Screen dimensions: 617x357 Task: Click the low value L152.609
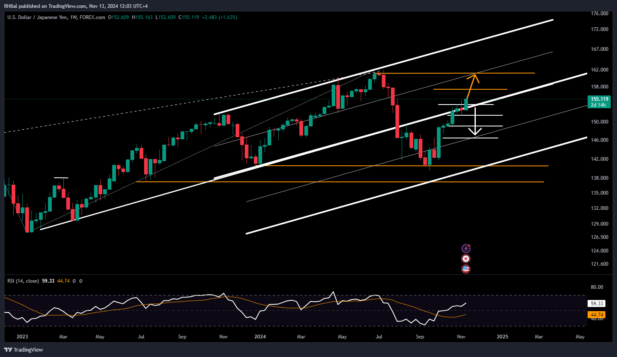click(x=165, y=17)
